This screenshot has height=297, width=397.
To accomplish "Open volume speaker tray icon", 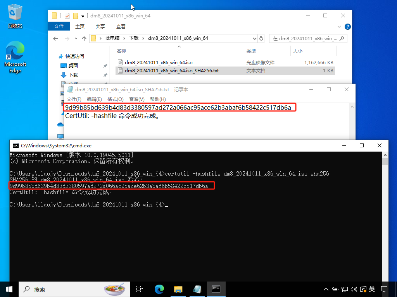I will [x=354, y=289].
